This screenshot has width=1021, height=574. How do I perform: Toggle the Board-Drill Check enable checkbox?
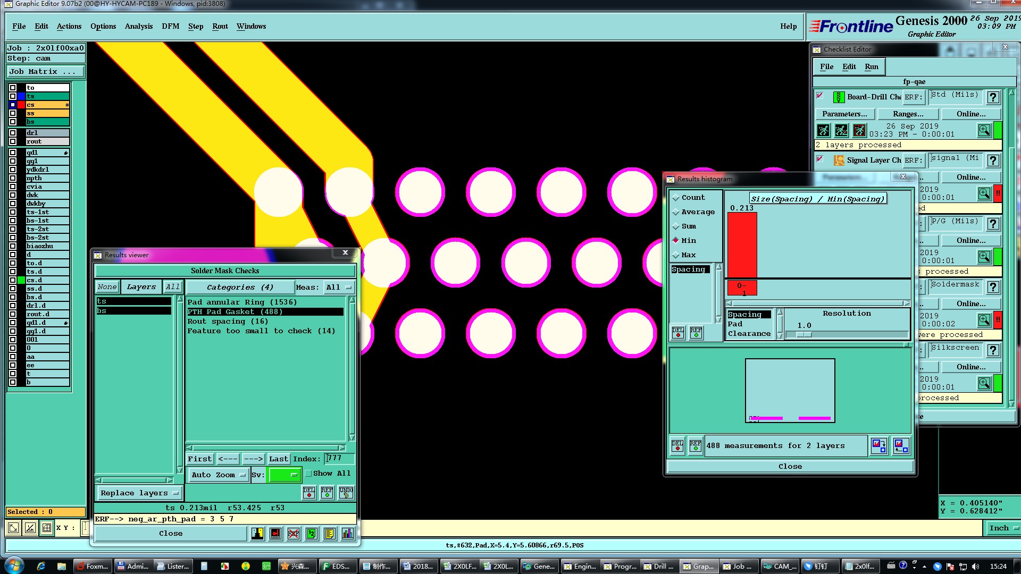click(x=820, y=96)
